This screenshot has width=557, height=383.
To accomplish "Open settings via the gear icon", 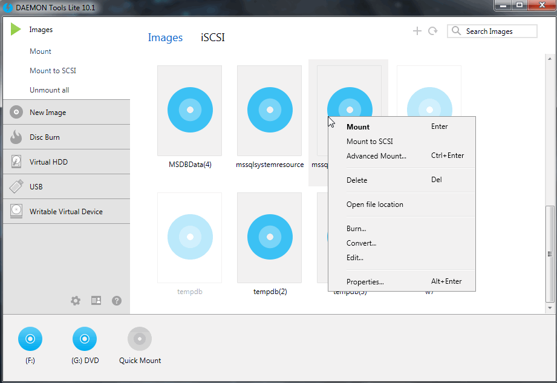I will coord(76,301).
